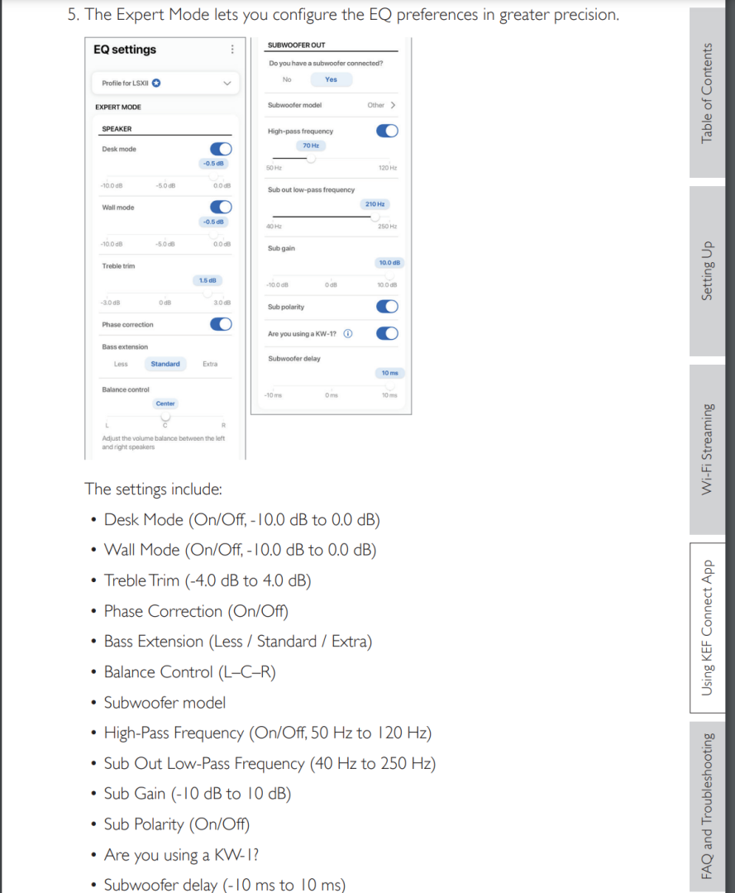
Task: Click the 'EXPERT MODE' label
Action: click(x=118, y=107)
